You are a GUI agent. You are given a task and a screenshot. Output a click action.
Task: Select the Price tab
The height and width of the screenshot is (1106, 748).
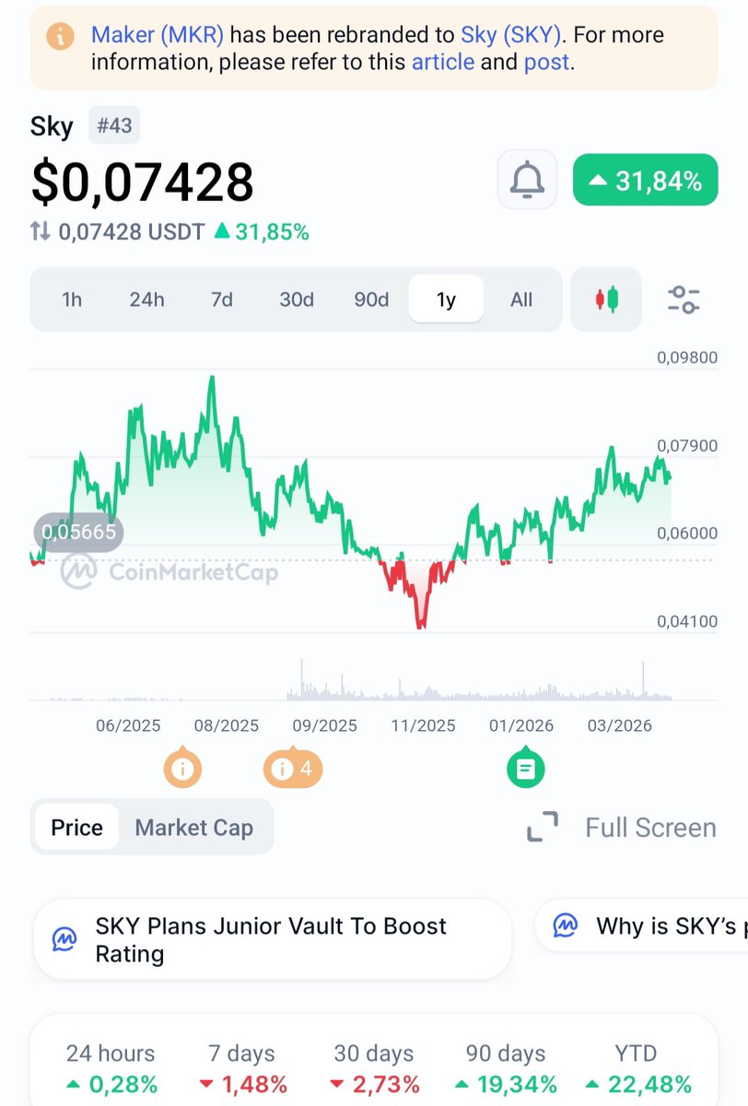[x=76, y=828]
